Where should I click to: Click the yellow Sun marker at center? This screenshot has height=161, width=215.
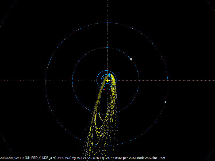tap(107, 80)
